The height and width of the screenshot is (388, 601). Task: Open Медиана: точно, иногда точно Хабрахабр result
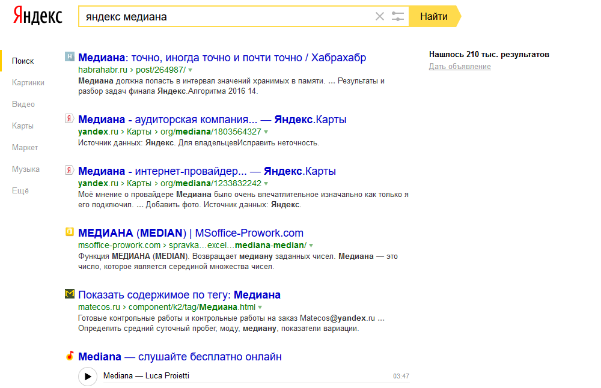coord(222,58)
